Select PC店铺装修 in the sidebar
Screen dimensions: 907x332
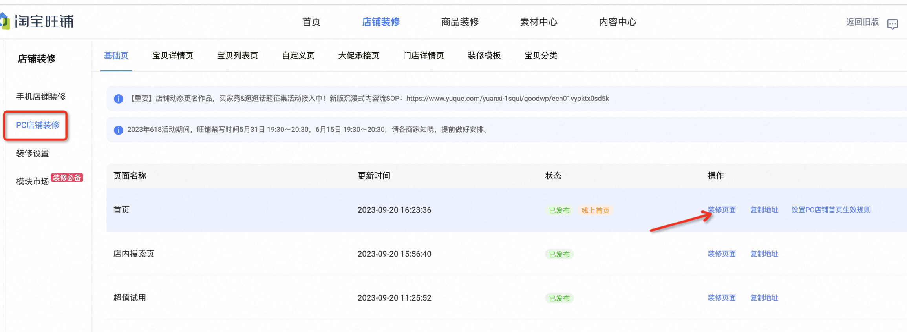point(38,125)
